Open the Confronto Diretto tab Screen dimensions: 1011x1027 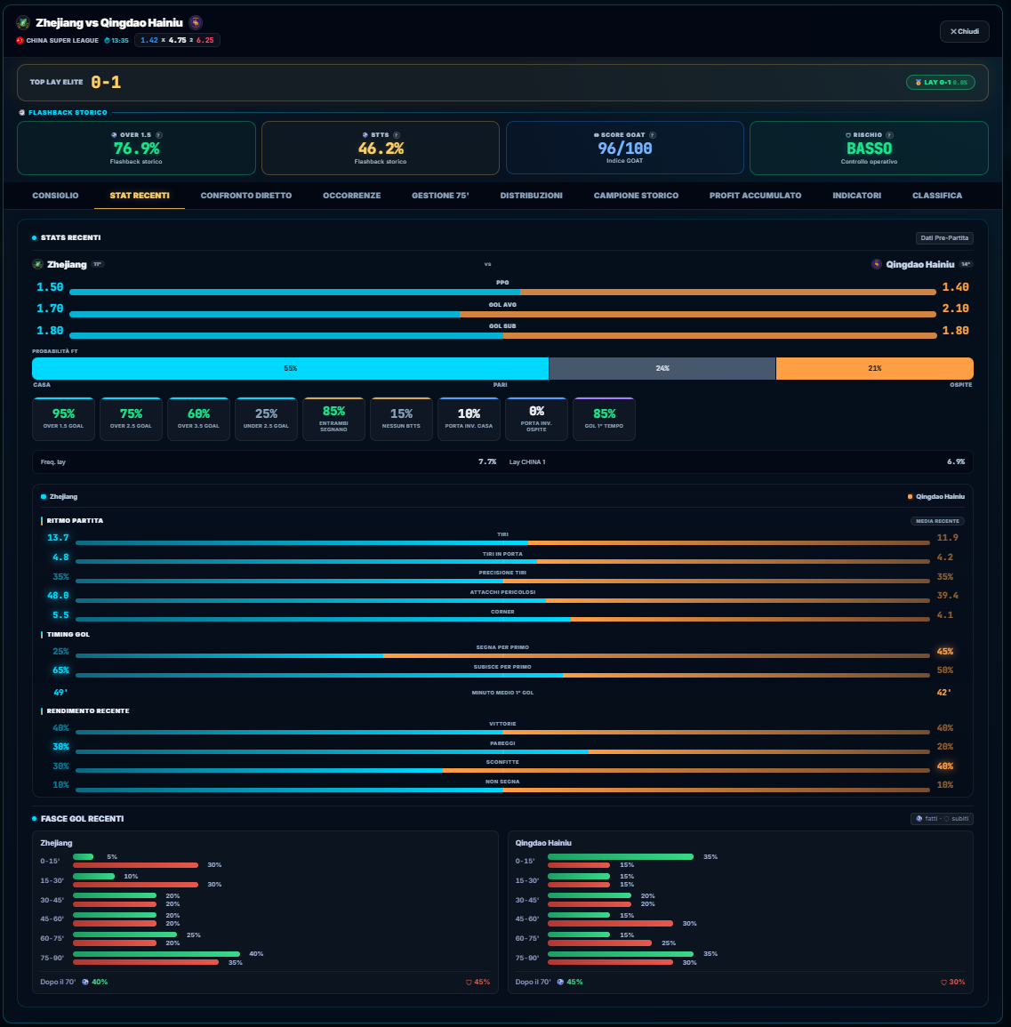point(246,196)
